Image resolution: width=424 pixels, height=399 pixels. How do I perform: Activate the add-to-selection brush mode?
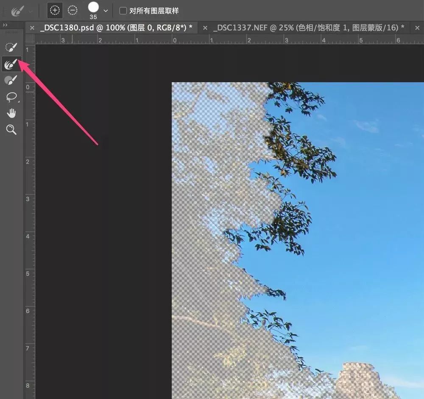click(54, 11)
